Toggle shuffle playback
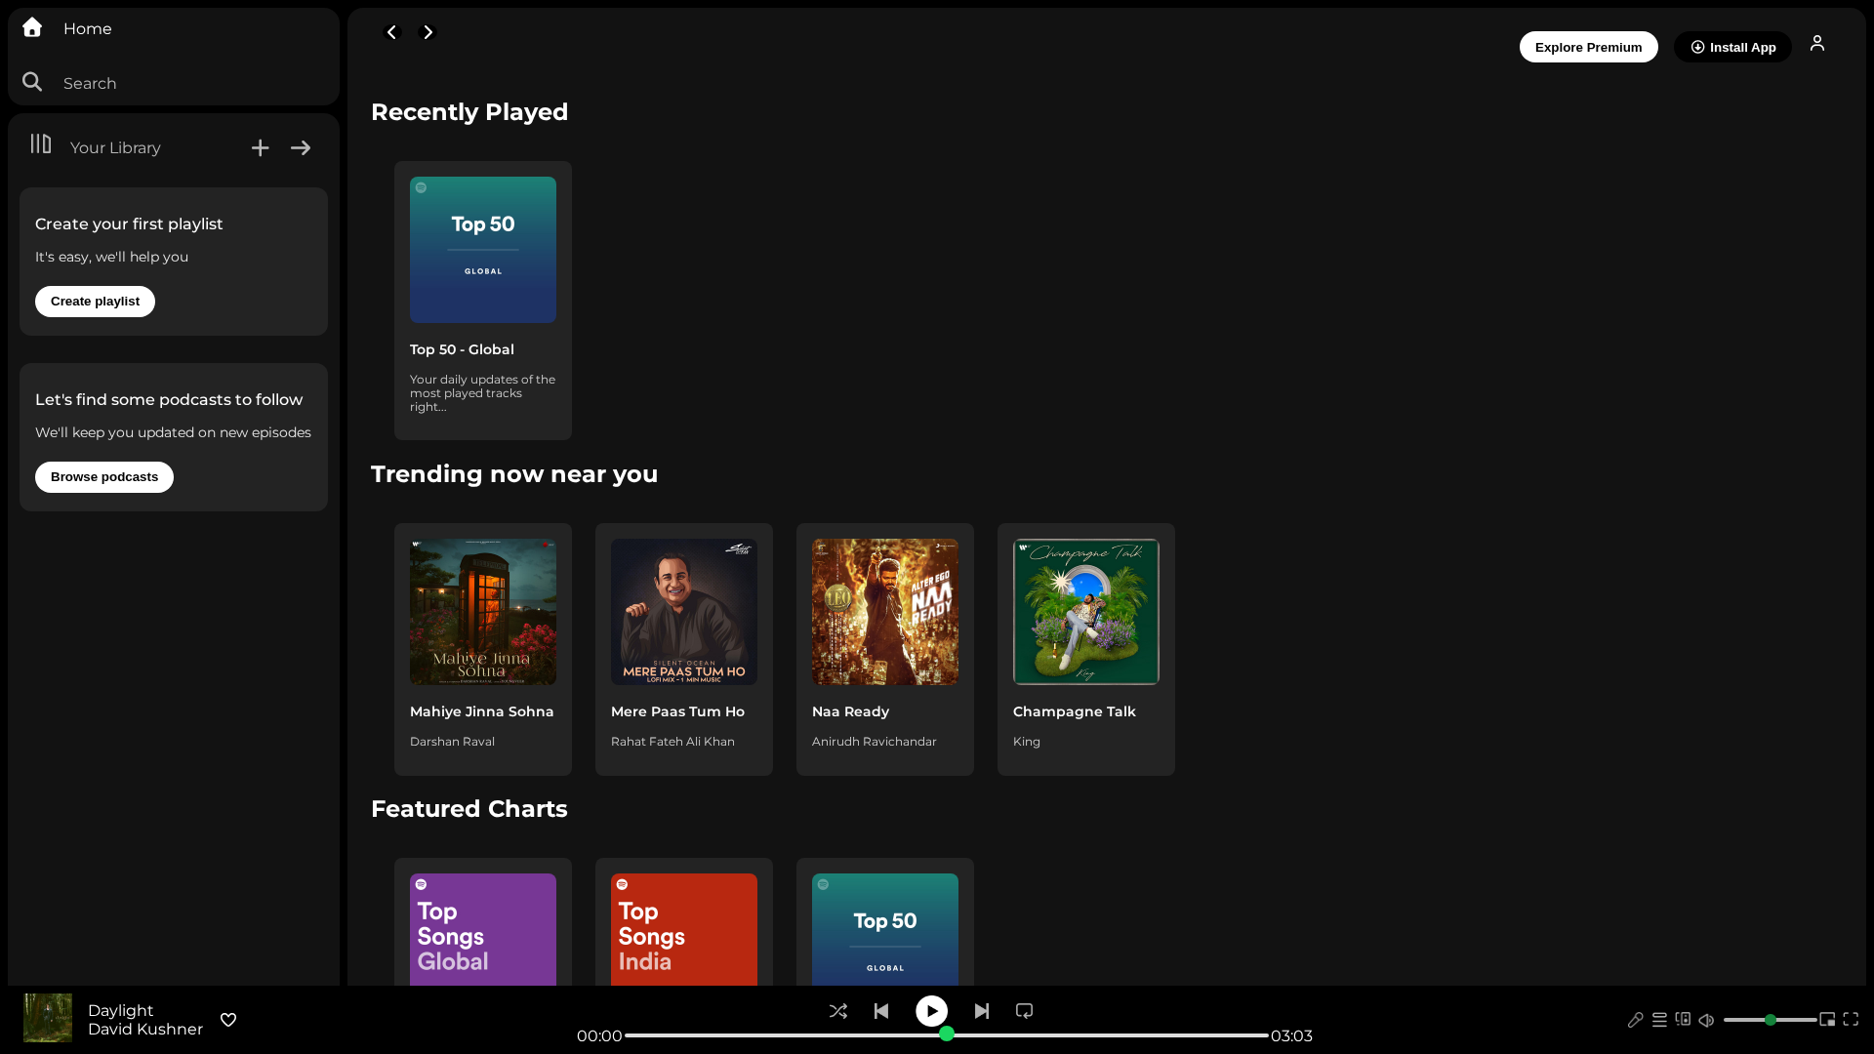Screen dimensions: 1874x1054 838,1011
